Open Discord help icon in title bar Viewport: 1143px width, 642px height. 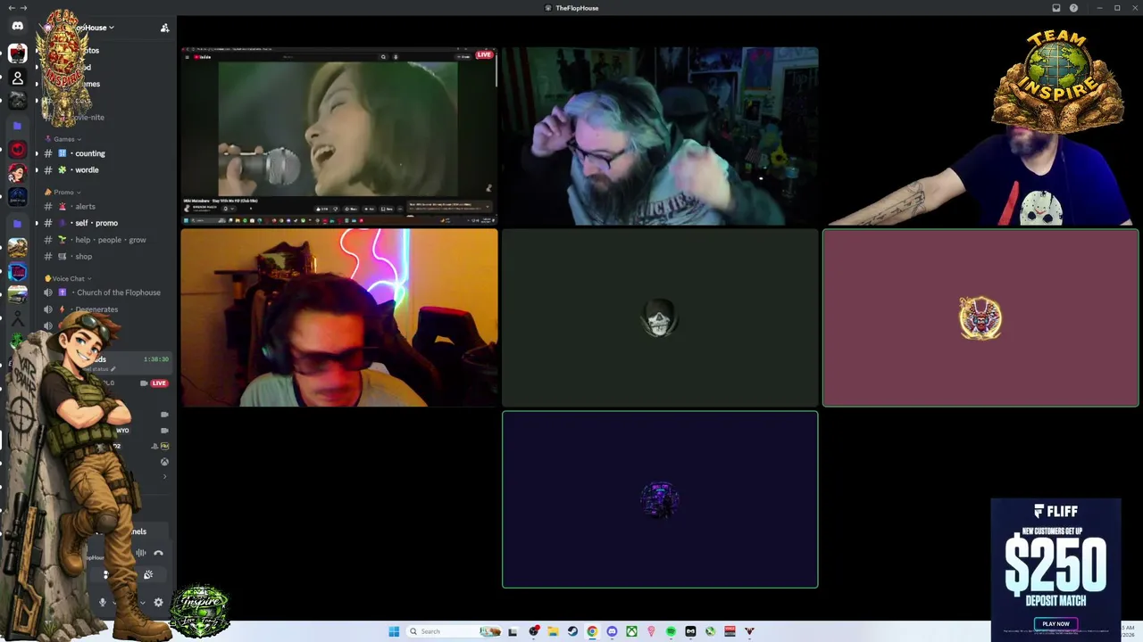click(1073, 8)
